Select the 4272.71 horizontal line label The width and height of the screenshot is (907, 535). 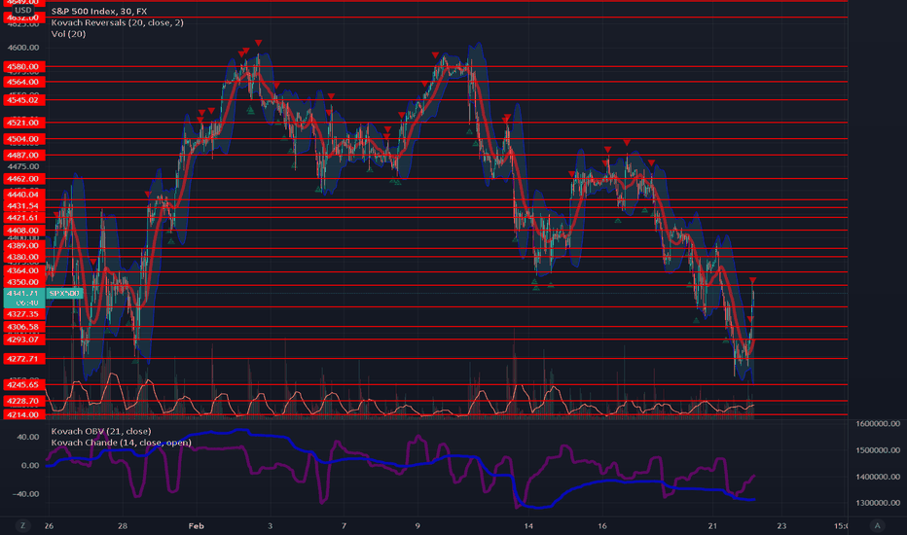(x=23, y=359)
